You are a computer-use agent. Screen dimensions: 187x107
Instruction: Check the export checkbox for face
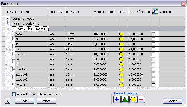tap(153, 49)
